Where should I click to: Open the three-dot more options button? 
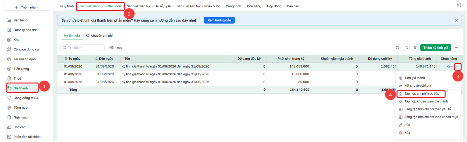coord(456,48)
